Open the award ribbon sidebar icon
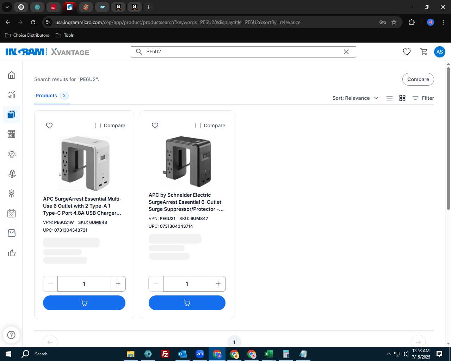Viewport: 451px width, 361px height. [12, 194]
